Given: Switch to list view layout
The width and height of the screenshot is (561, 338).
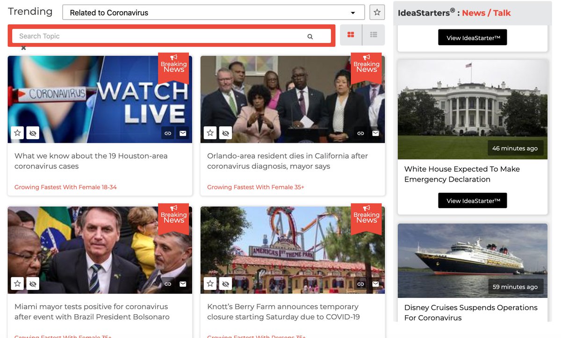Looking at the screenshot, I should coord(374,35).
